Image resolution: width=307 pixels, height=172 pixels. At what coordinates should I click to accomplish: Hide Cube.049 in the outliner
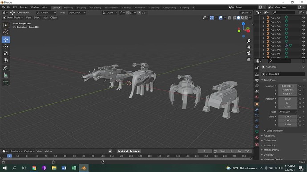303,46
